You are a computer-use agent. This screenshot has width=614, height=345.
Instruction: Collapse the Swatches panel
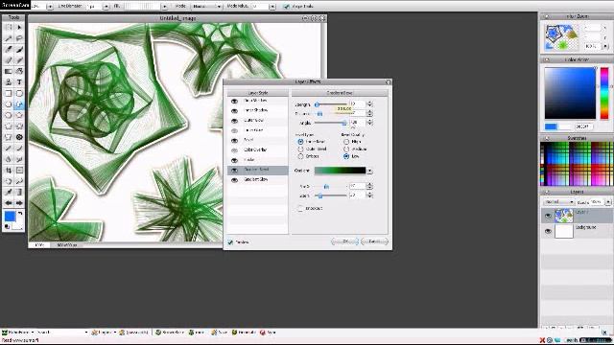(547, 138)
